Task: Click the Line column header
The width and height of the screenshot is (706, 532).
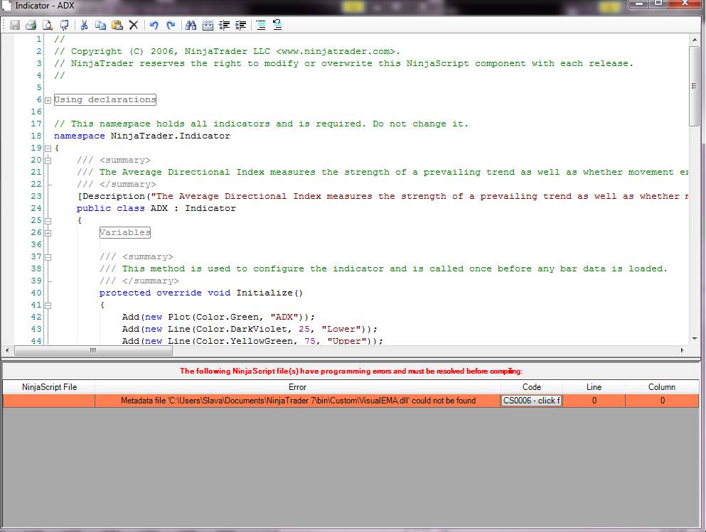Action: point(594,386)
